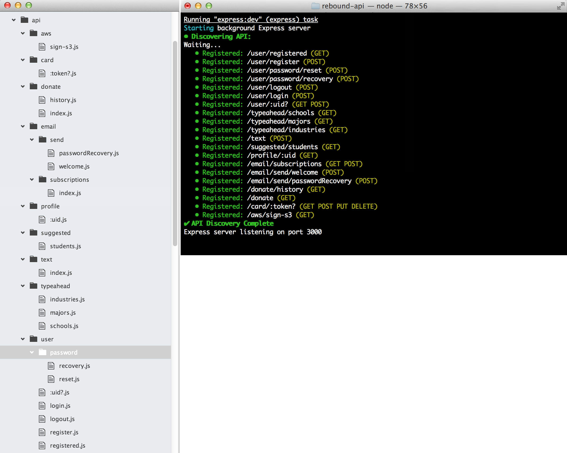Click the suggested folder icon
This screenshot has height=453, width=567.
tap(34, 232)
